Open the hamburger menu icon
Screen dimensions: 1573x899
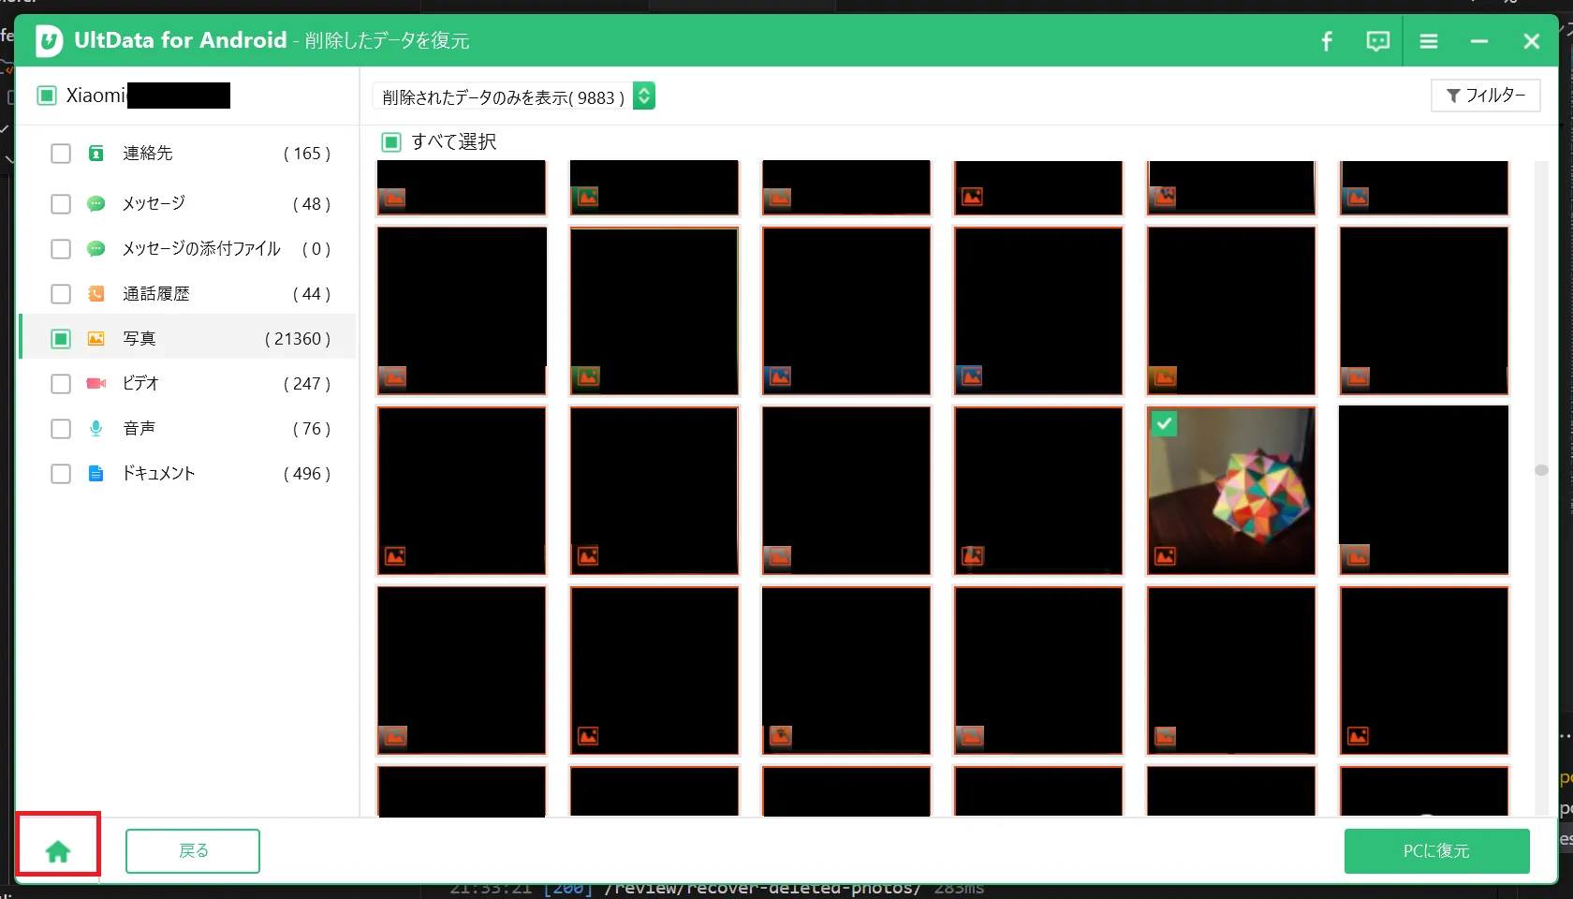click(x=1428, y=41)
